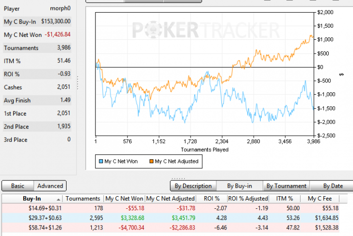Click the Player morph0 summary row
Screen dimensions: 353x236
(37, 9)
